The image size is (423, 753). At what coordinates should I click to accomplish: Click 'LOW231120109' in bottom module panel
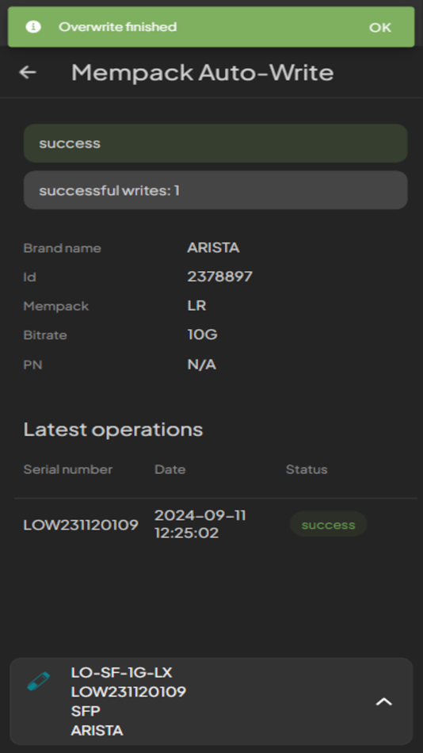click(x=128, y=691)
